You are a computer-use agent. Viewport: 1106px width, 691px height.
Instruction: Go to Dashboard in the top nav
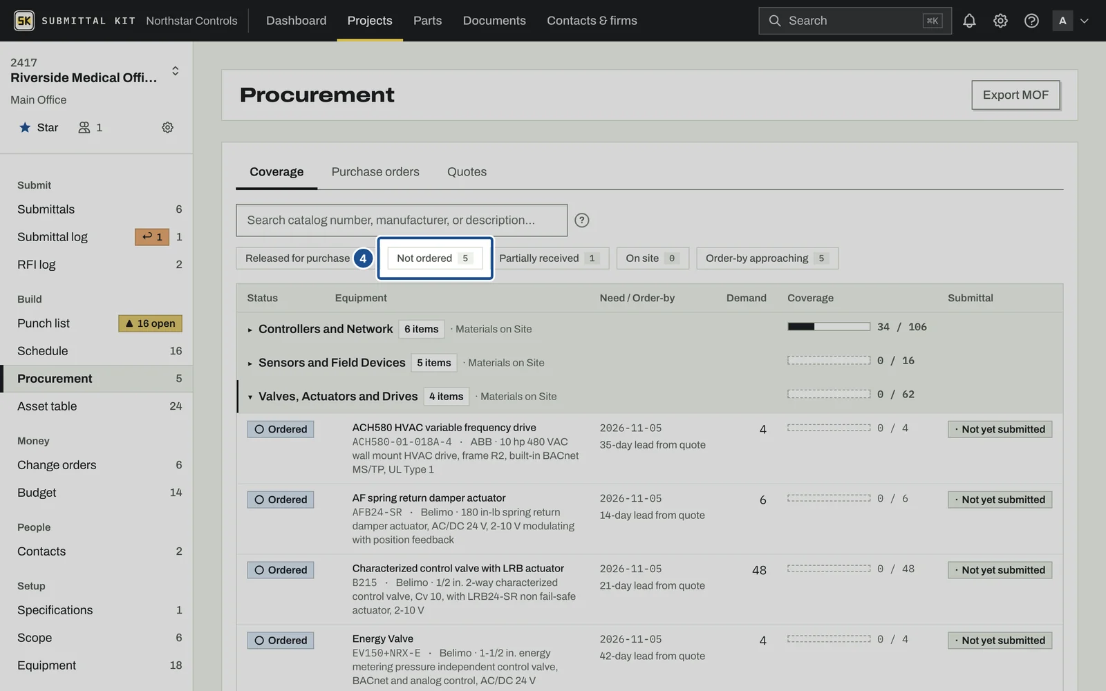297,21
